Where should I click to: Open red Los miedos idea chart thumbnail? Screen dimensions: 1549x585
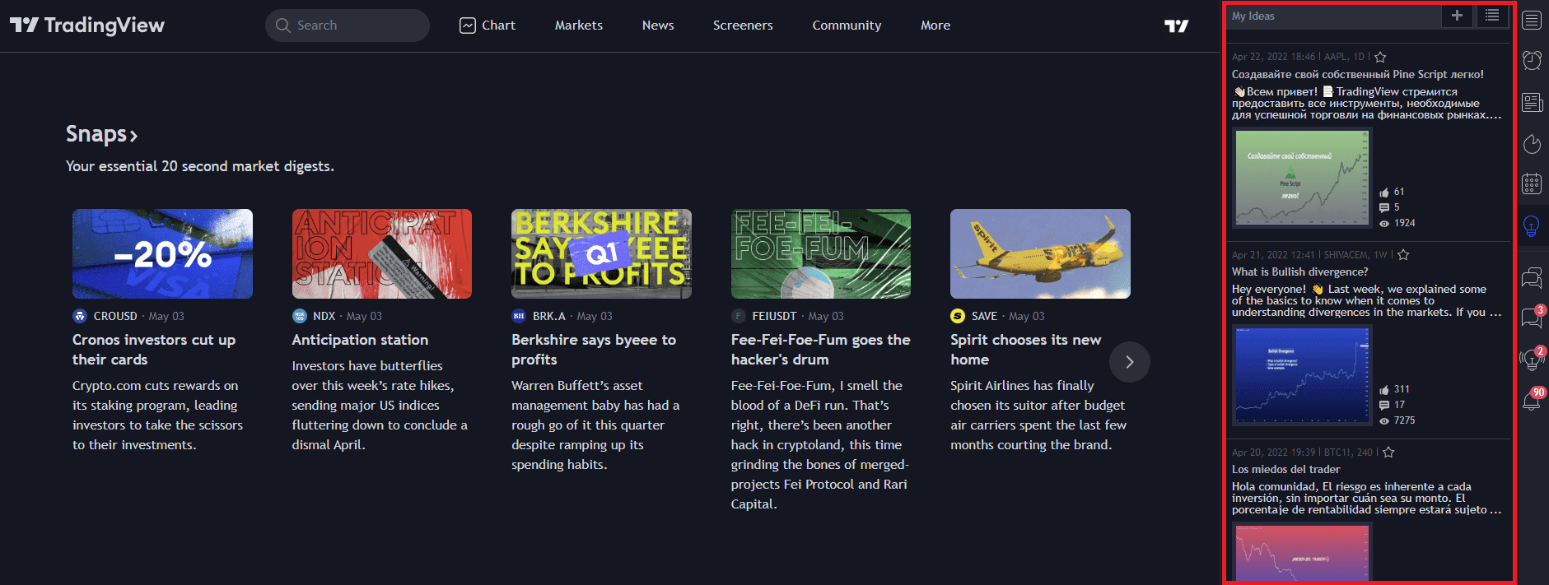[1302, 553]
